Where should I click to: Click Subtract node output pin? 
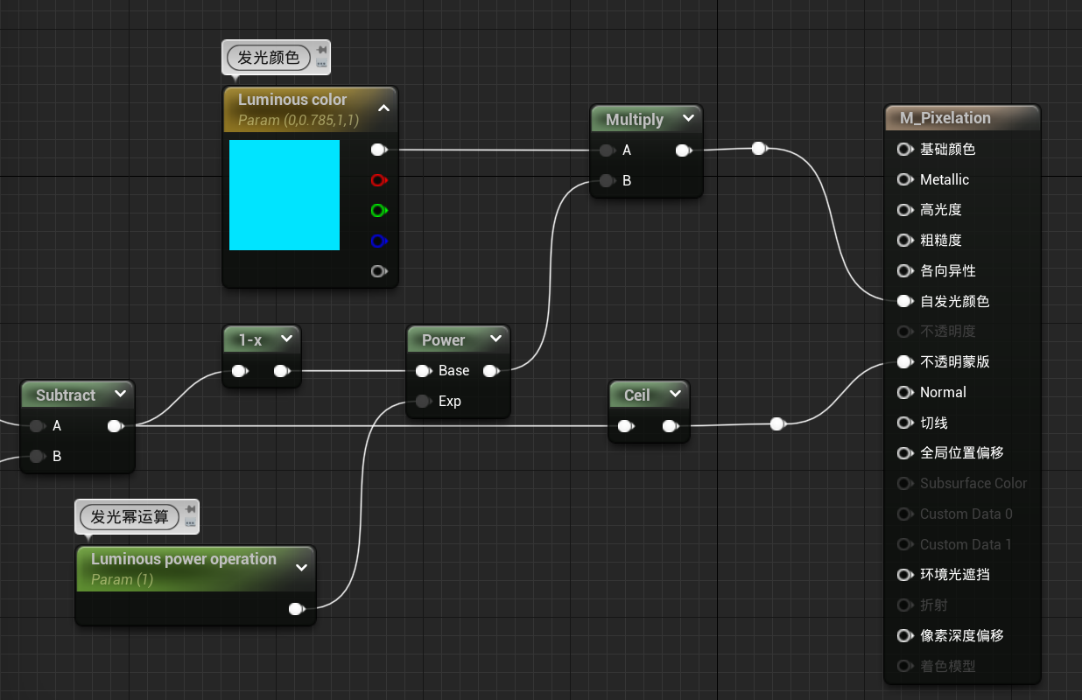[x=115, y=426]
